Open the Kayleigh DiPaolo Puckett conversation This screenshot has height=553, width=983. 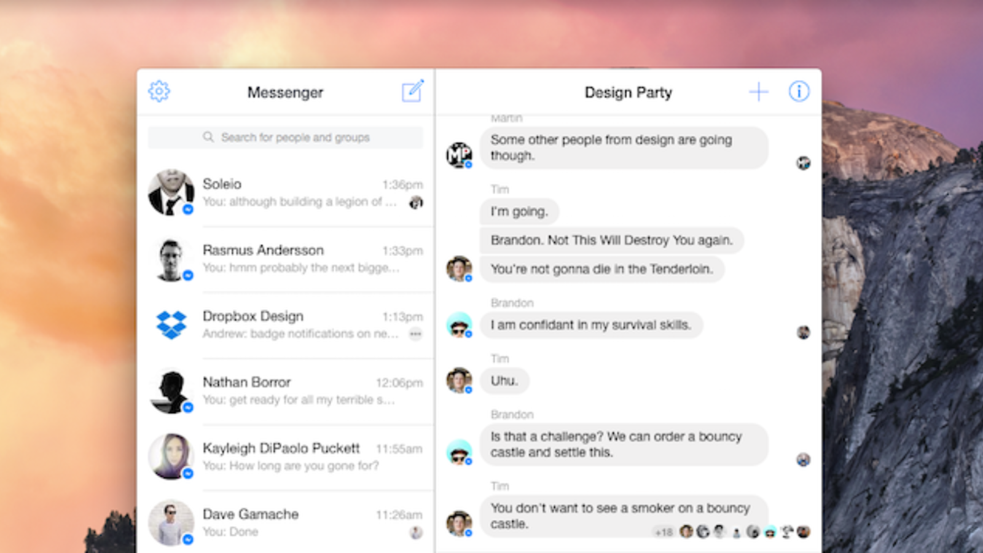point(286,456)
